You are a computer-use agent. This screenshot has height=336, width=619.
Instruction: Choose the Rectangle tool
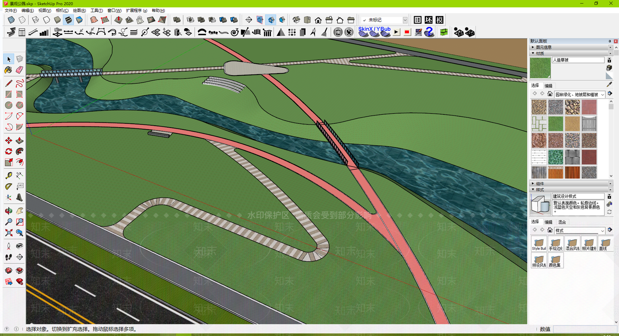(x=9, y=94)
